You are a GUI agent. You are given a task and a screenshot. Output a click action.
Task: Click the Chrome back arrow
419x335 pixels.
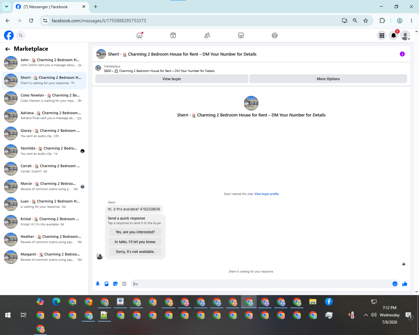(x=8, y=21)
